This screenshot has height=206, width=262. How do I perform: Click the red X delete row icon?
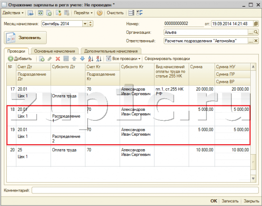tap(58, 59)
